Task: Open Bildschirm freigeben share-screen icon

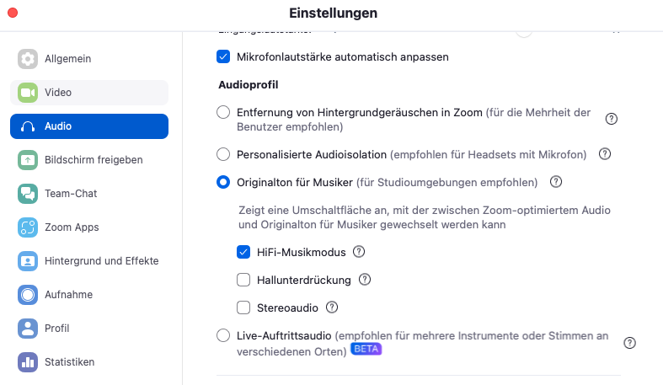Action: [28, 160]
